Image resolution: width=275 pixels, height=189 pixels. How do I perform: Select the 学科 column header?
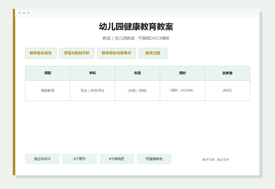[x=92, y=73]
